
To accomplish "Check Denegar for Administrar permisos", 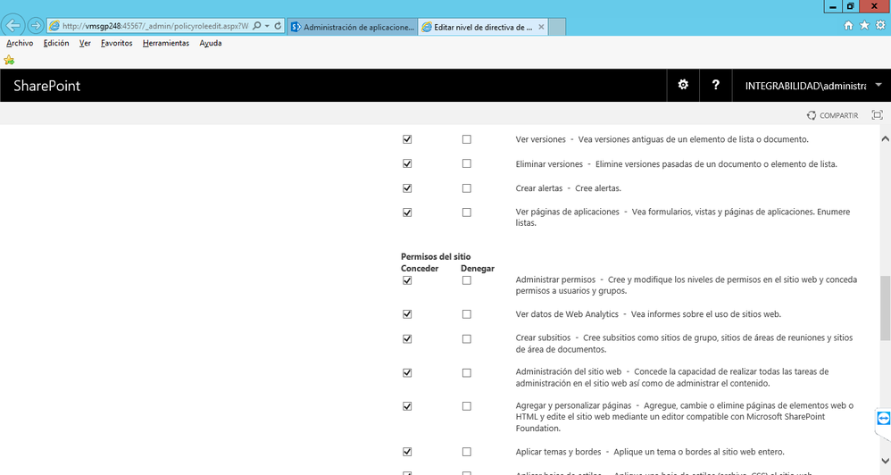I will [x=467, y=280].
